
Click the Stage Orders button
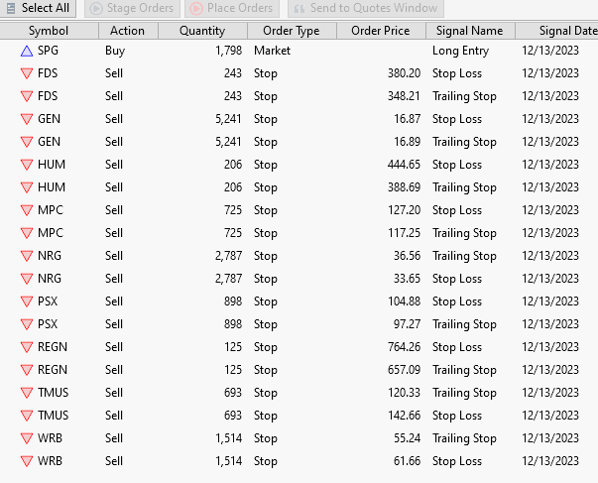click(132, 8)
